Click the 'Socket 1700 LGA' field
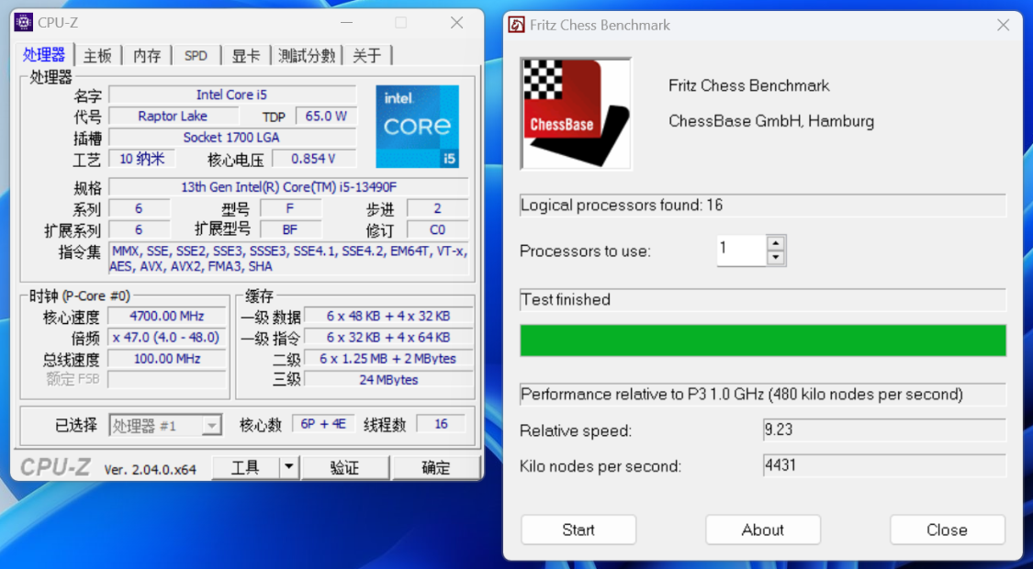 232,137
